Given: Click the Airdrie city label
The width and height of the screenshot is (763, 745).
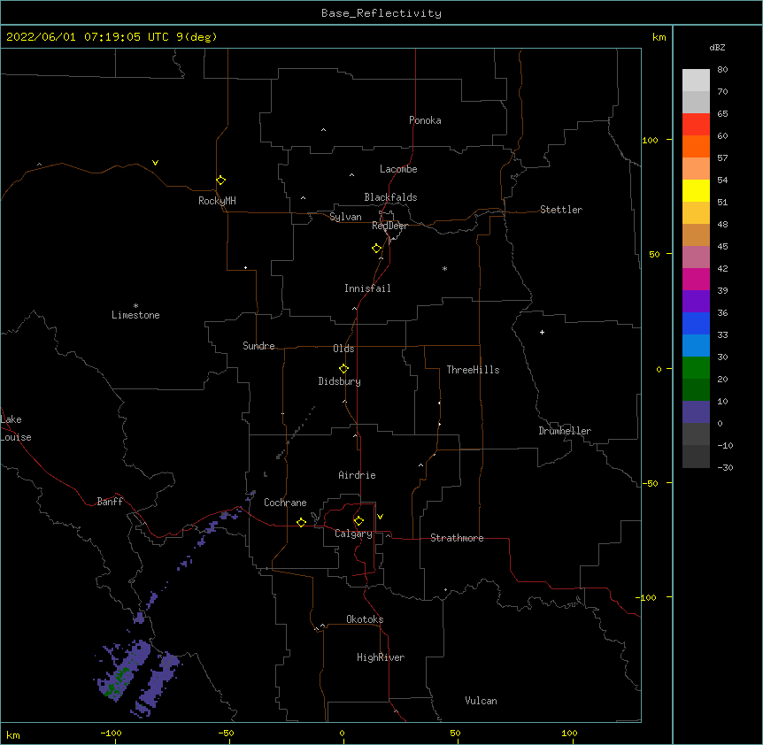Looking at the screenshot, I should [357, 475].
